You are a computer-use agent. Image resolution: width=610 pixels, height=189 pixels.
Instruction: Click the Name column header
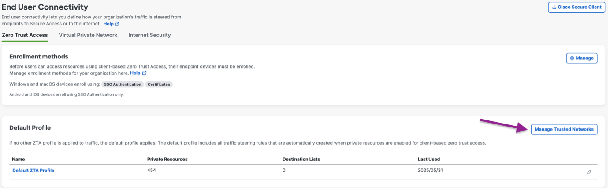click(x=19, y=159)
